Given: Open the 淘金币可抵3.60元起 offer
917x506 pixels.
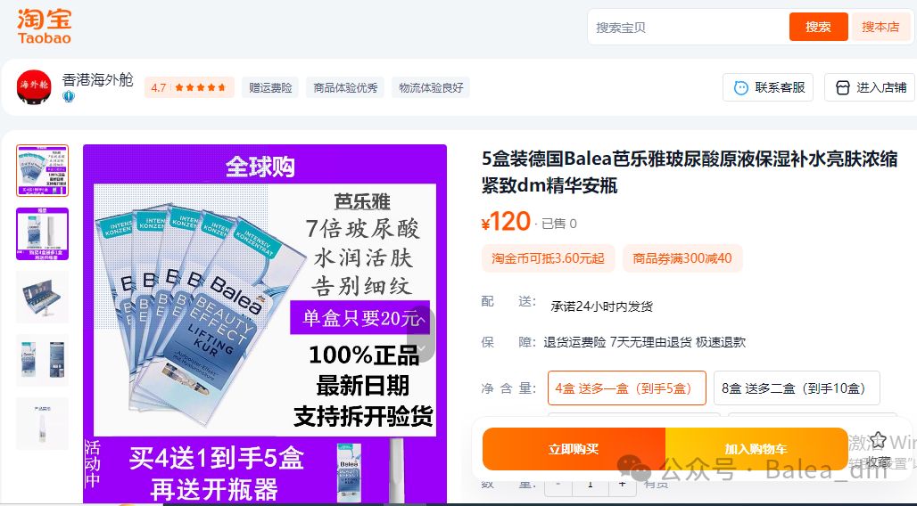Looking at the screenshot, I should tap(548, 258).
